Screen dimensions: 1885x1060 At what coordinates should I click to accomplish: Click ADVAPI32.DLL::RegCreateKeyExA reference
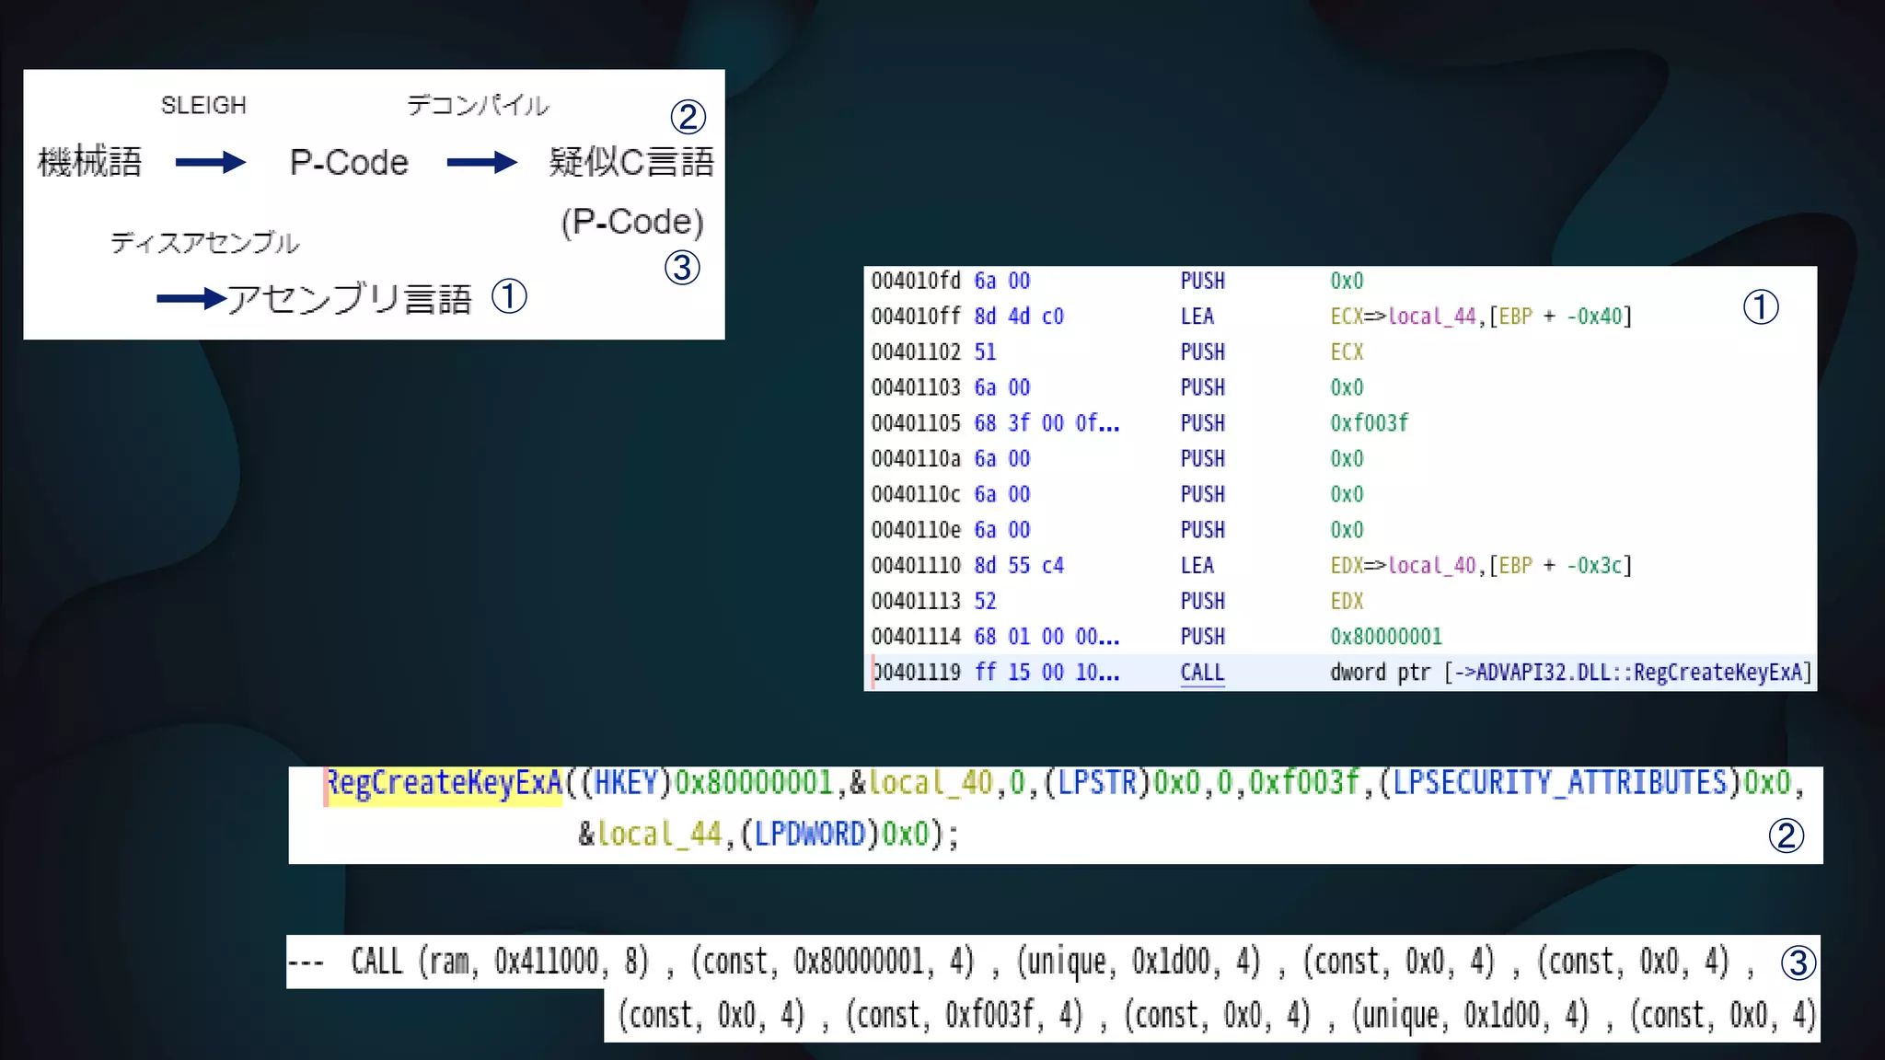(1638, 673)
